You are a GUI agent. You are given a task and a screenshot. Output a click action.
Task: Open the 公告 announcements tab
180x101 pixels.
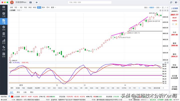(x=25, y=92)
